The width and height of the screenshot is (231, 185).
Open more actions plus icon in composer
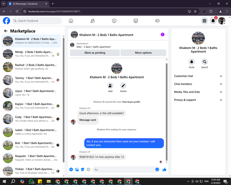click(x=71, y=170)
